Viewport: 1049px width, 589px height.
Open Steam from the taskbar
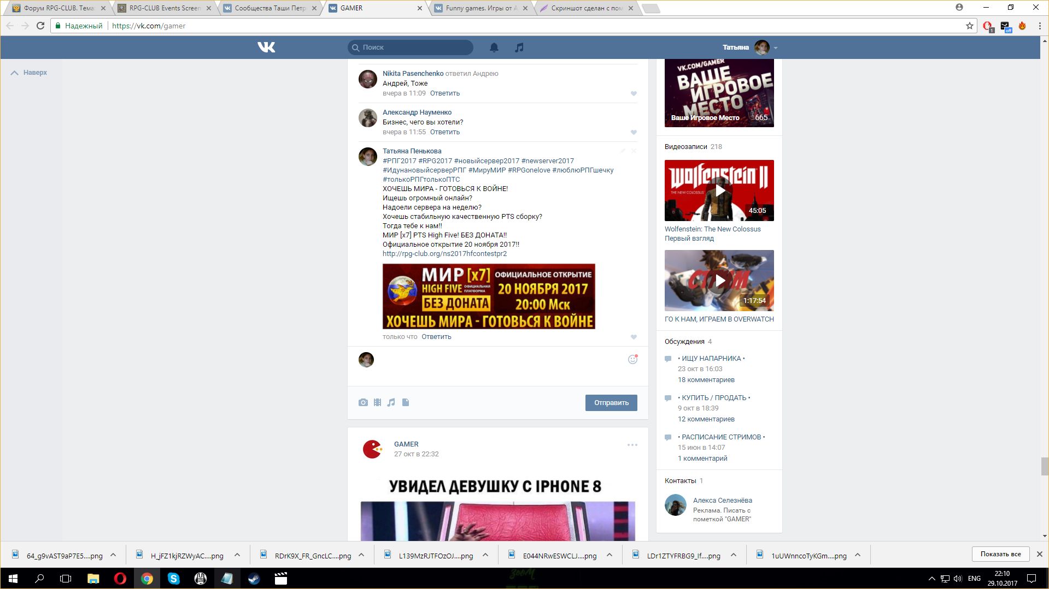(x=254, y=579)
